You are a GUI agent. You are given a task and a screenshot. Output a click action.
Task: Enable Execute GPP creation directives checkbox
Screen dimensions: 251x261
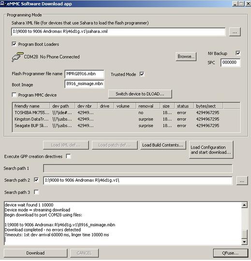coord(68,156)
